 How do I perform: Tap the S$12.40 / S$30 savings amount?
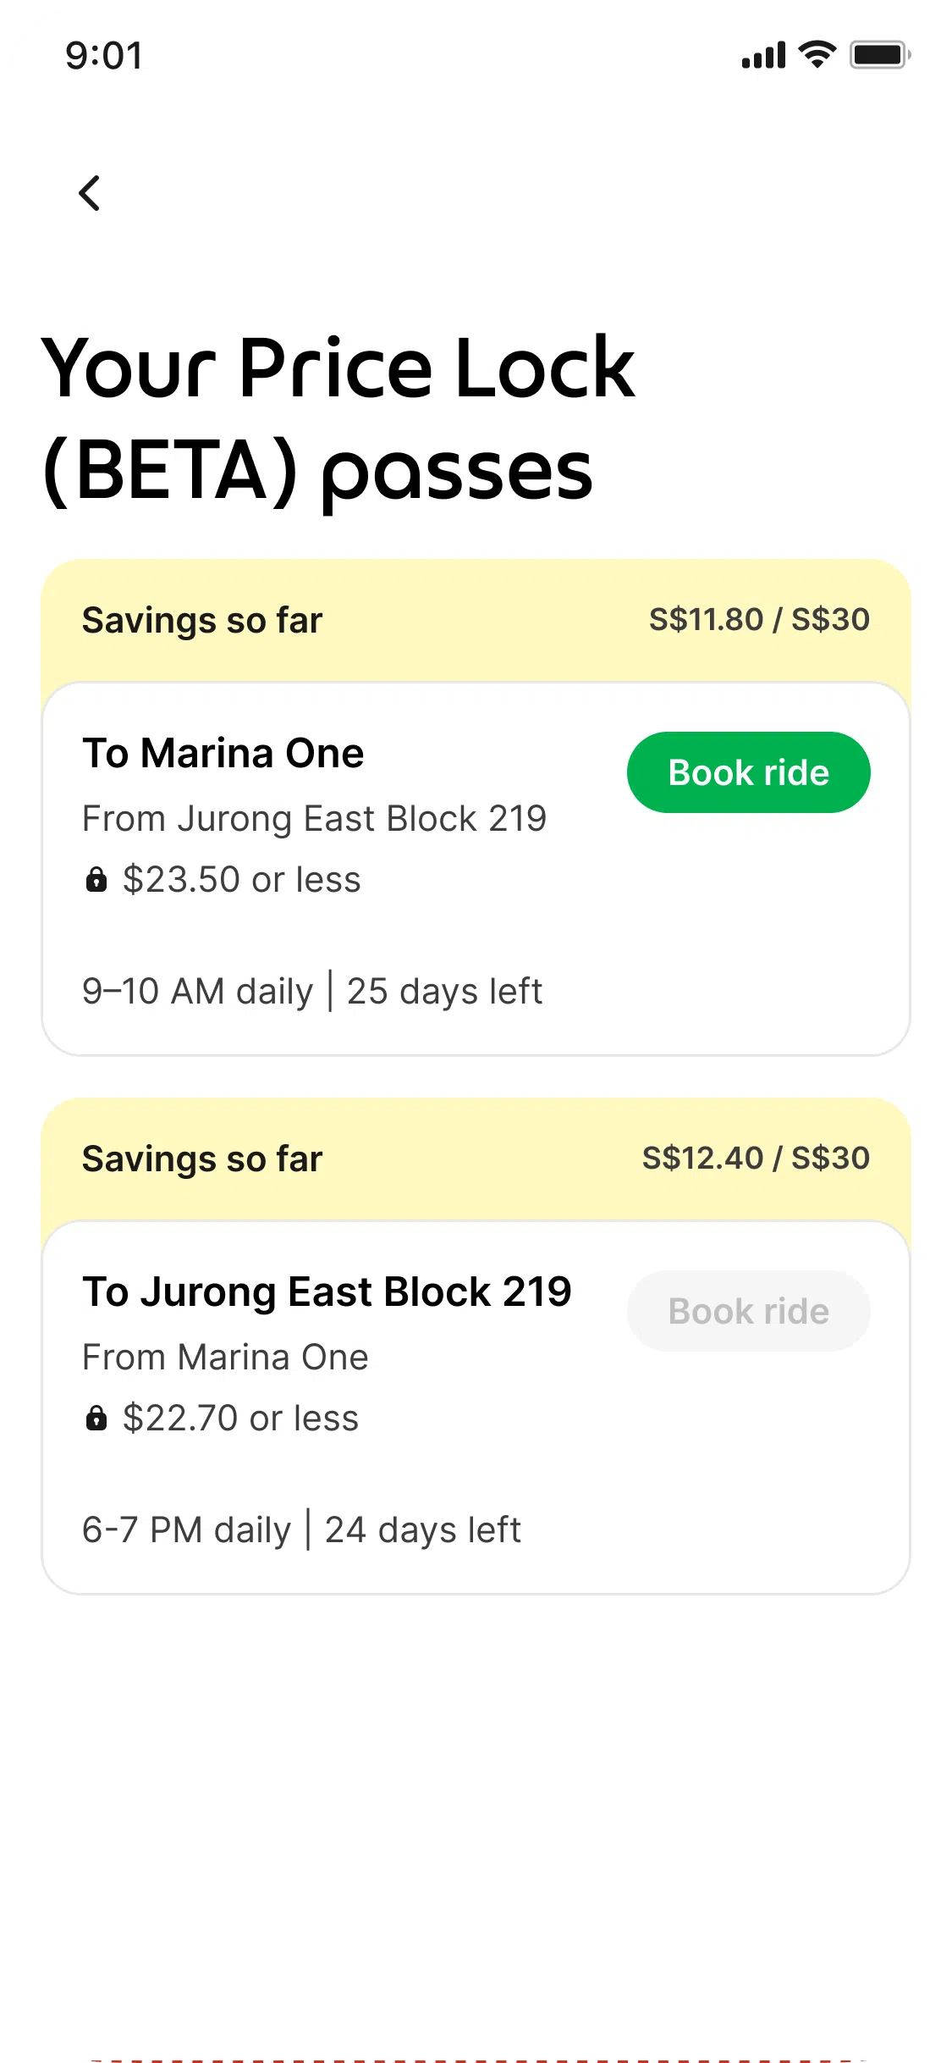756,1159
